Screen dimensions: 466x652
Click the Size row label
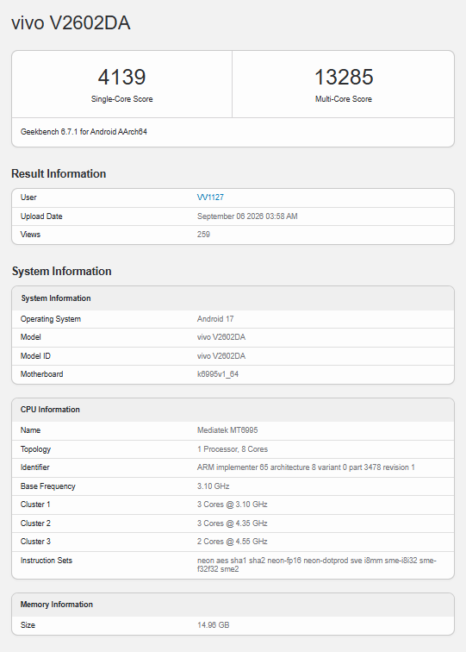point(28,625)
